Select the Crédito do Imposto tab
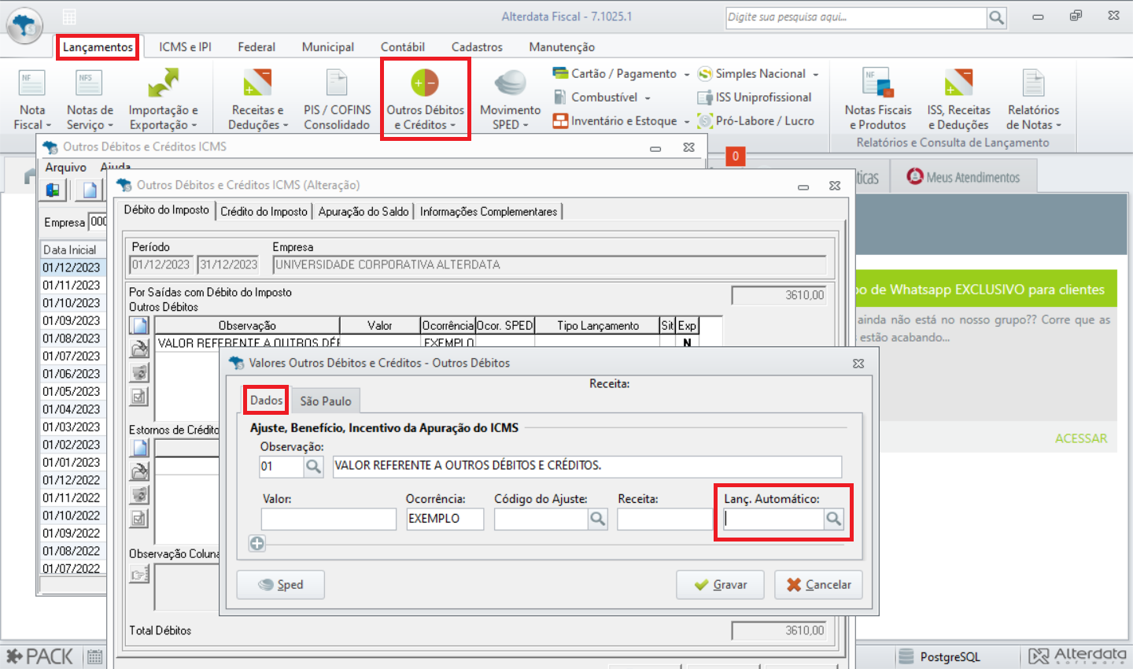The height and width of the screenshot is (669, 1133). click(x=264, y=212)
